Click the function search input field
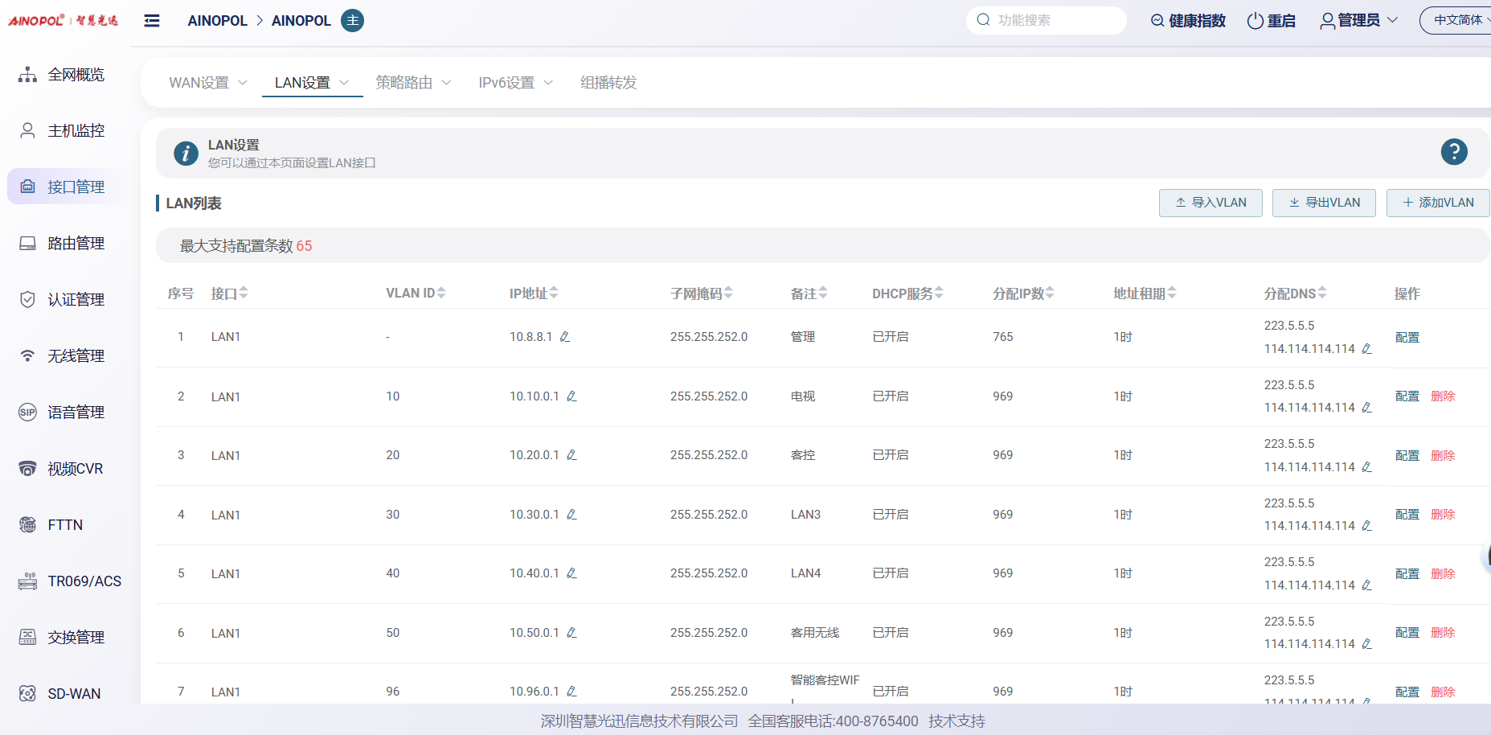1491x735 pixels. click(1053, 21)
